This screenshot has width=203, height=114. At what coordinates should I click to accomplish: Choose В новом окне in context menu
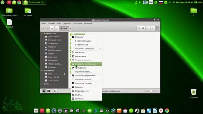pos(87,45)
